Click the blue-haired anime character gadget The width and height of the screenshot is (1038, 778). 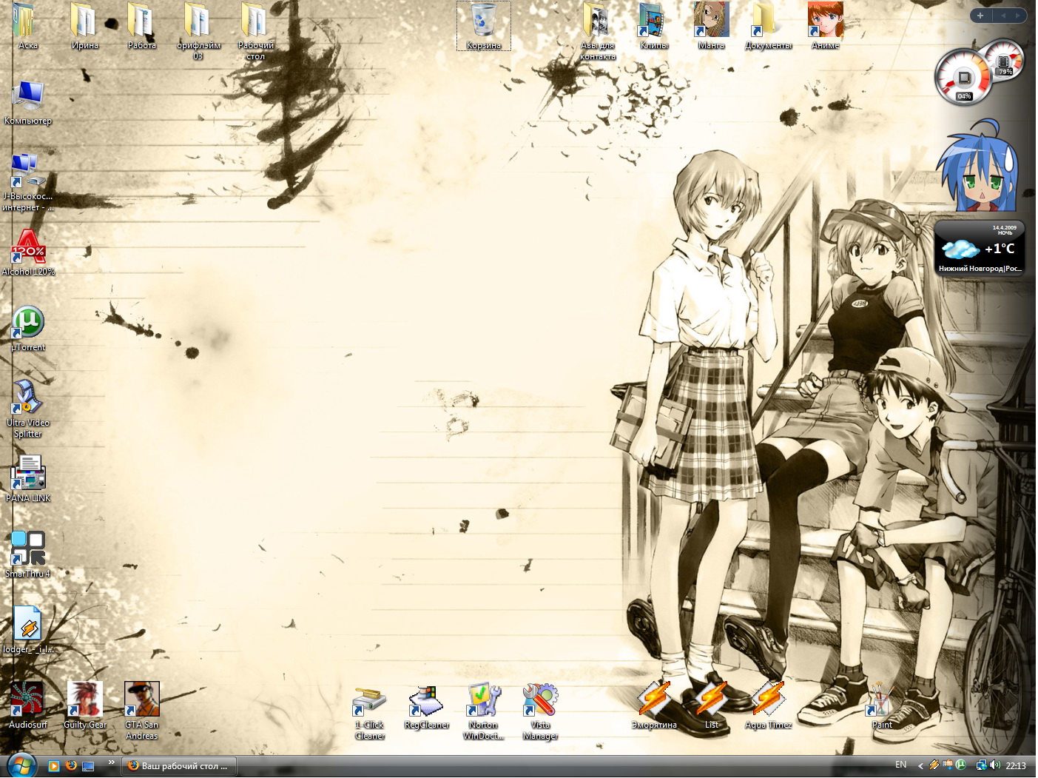977,165
